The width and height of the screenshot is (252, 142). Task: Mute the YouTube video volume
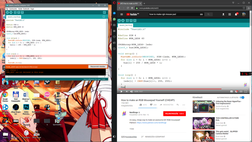(x=131, y=92)
